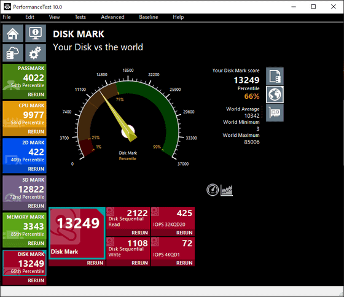
Task: Rerun the Memory Mark test
Action: [36, 243]
